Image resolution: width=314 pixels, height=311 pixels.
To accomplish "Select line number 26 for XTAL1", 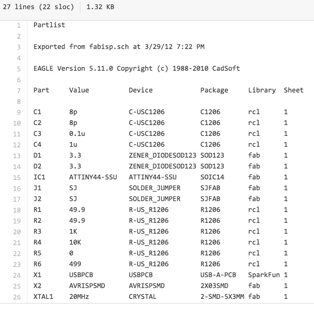I will click(x=17, y=297).
